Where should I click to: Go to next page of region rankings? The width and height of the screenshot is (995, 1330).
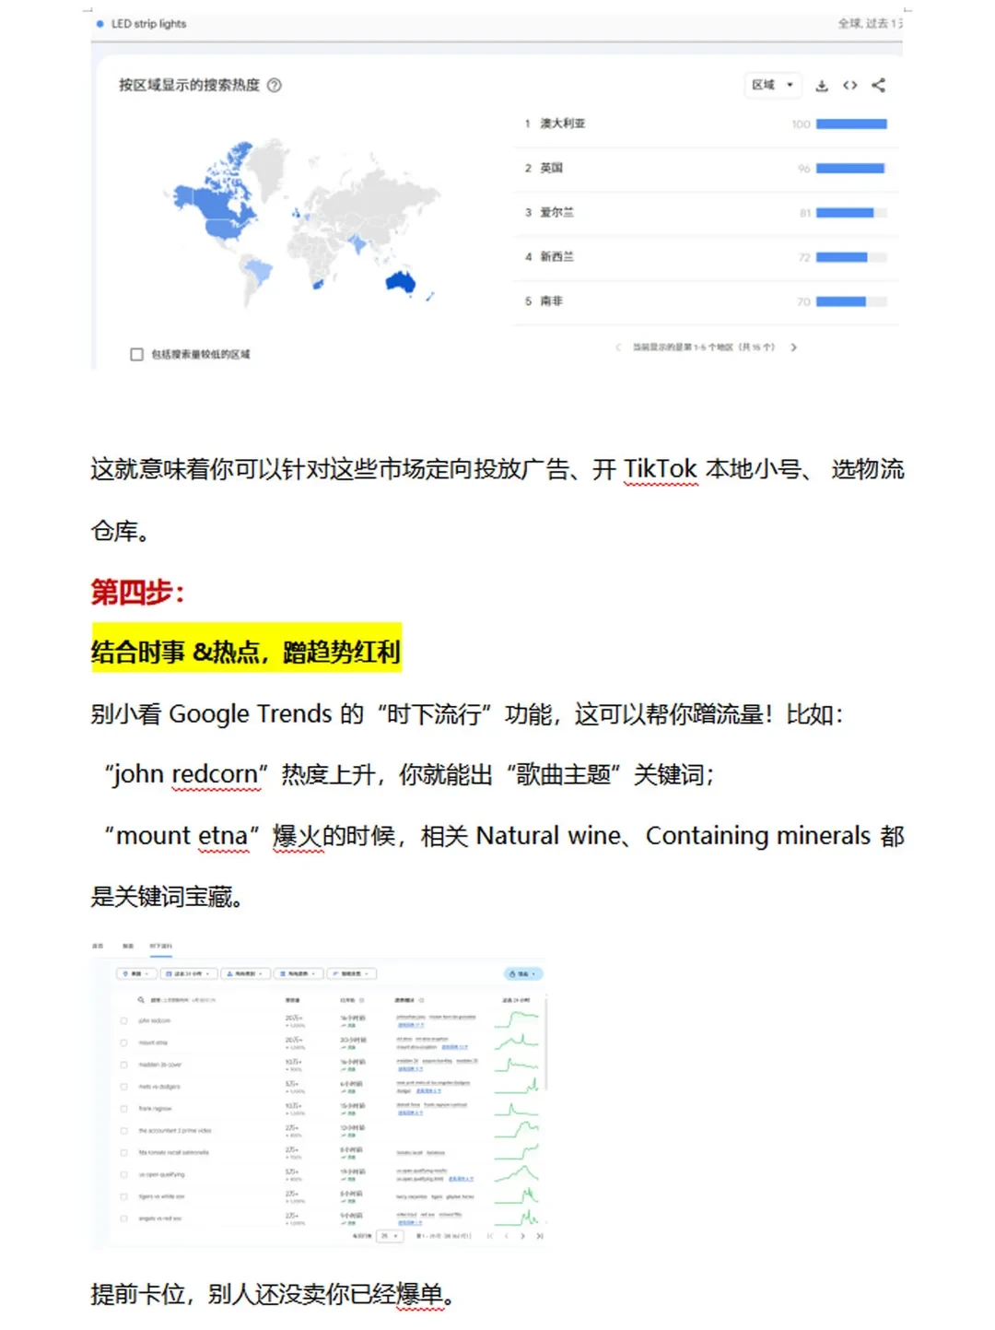(793, 347)
